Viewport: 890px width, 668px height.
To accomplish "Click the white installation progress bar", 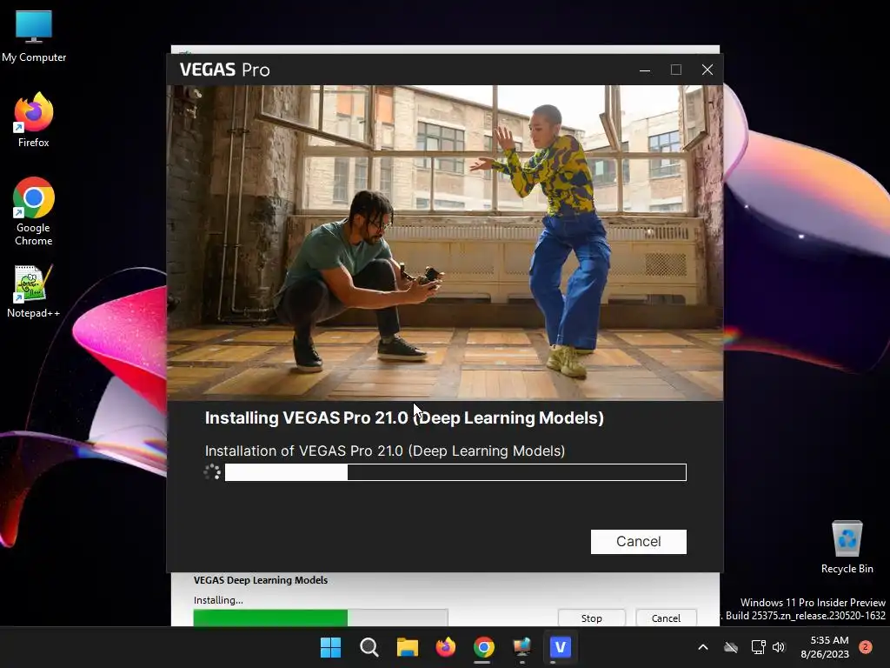I will point(455,472).
